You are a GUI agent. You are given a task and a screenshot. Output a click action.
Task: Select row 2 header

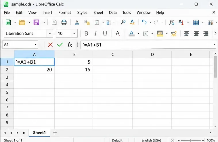pyautogui.click(x=7, y=69)
